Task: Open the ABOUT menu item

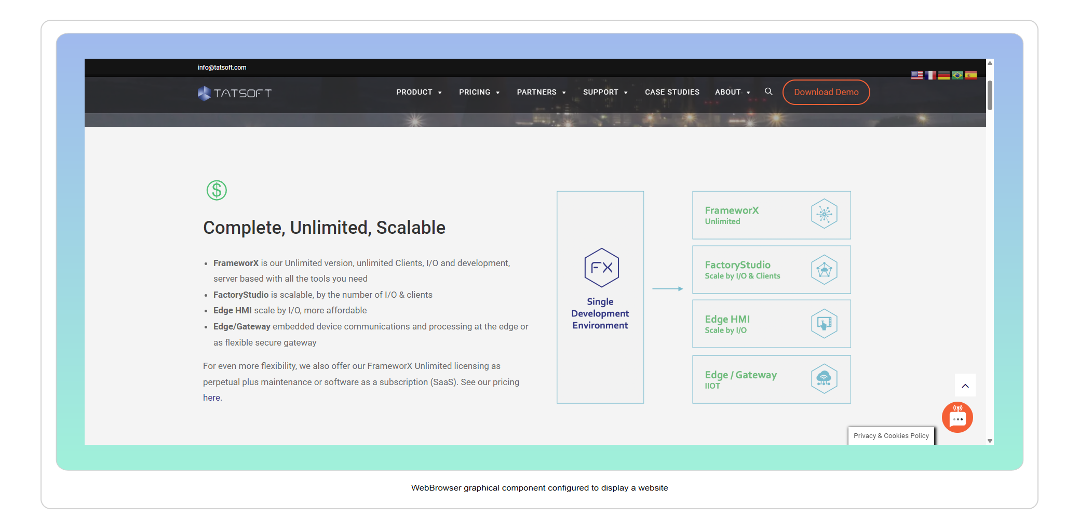Action: 732,92
